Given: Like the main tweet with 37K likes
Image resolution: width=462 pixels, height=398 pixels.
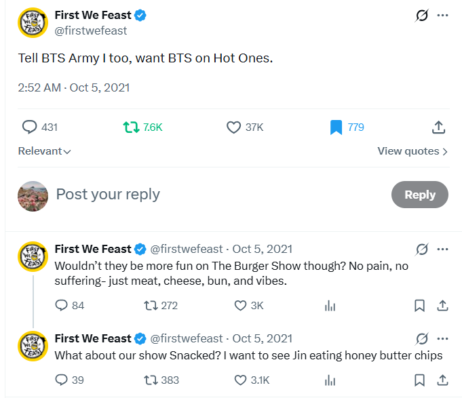Looking at the screenshot, I should point(233,127).
